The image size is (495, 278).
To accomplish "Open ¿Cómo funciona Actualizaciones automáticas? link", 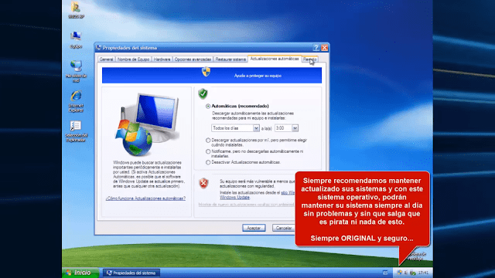I will (145, 198).
